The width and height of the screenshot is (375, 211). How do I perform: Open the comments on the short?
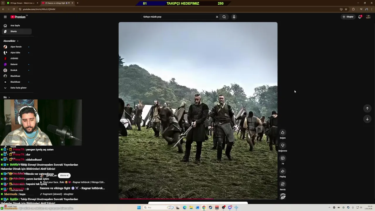[x=283, y=158]
